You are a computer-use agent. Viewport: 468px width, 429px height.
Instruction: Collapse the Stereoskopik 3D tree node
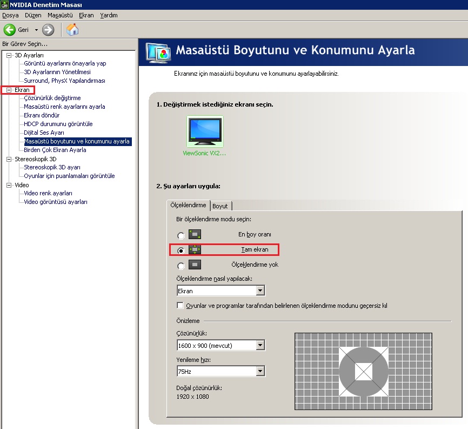[x=9, y=159]
